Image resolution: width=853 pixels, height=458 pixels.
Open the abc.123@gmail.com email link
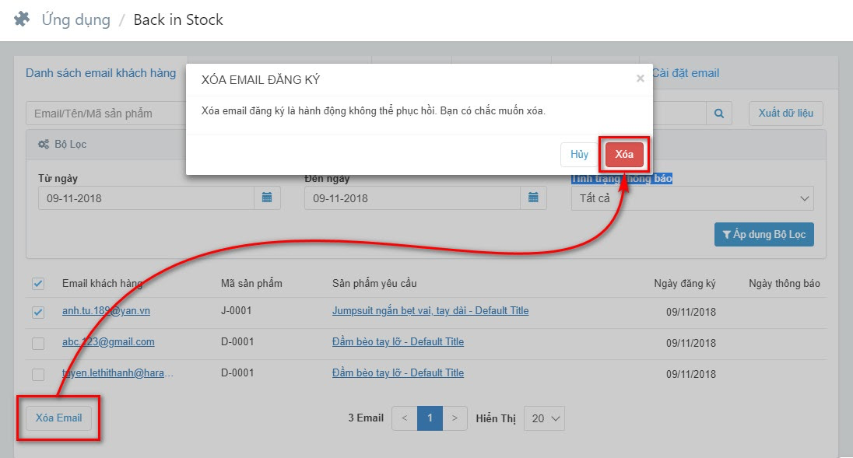click(x=108, y=341)
